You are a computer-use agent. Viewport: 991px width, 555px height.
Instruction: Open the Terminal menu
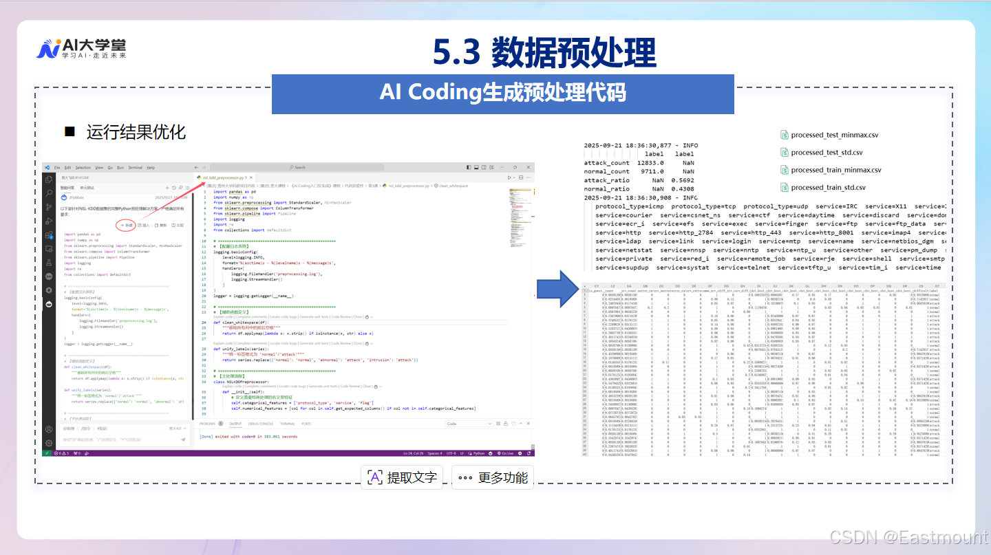[x=135, y=167]
